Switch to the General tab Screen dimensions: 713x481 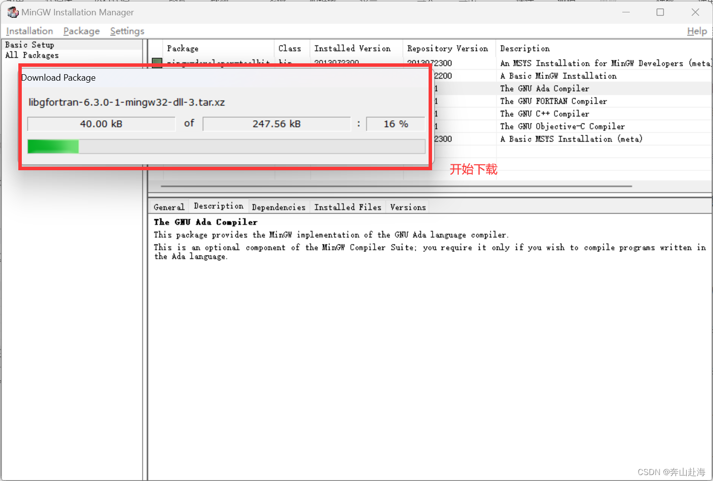(x=168, y=207)
